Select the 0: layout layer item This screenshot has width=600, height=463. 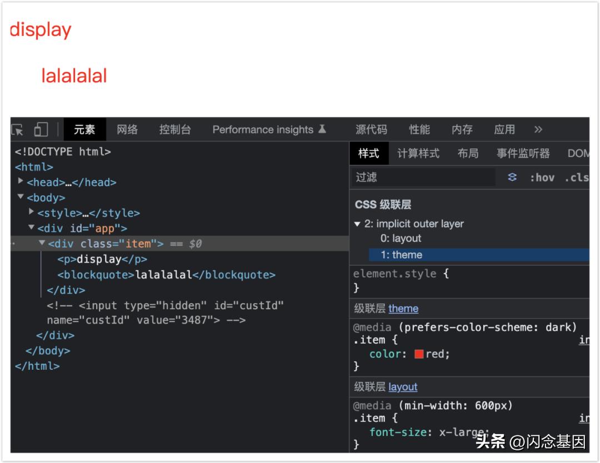(401, 239)
